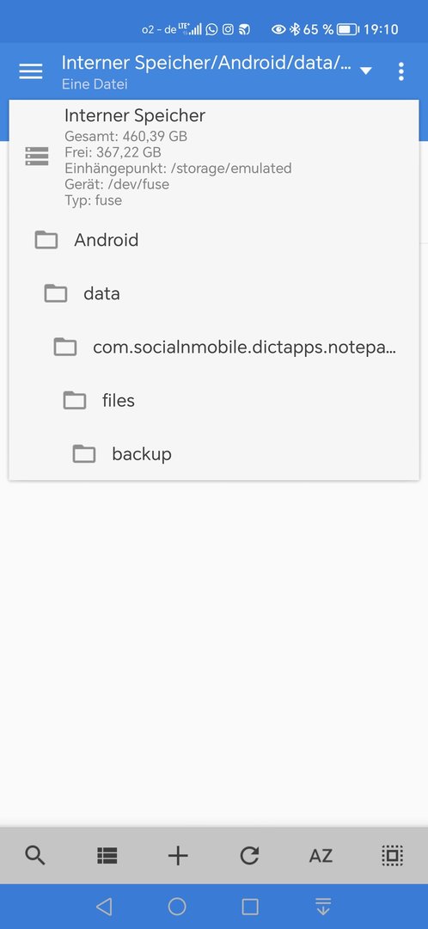This screenshot has height=929, width=428.
Task: Collapse the path dropdown arrow
Action: 366,71
